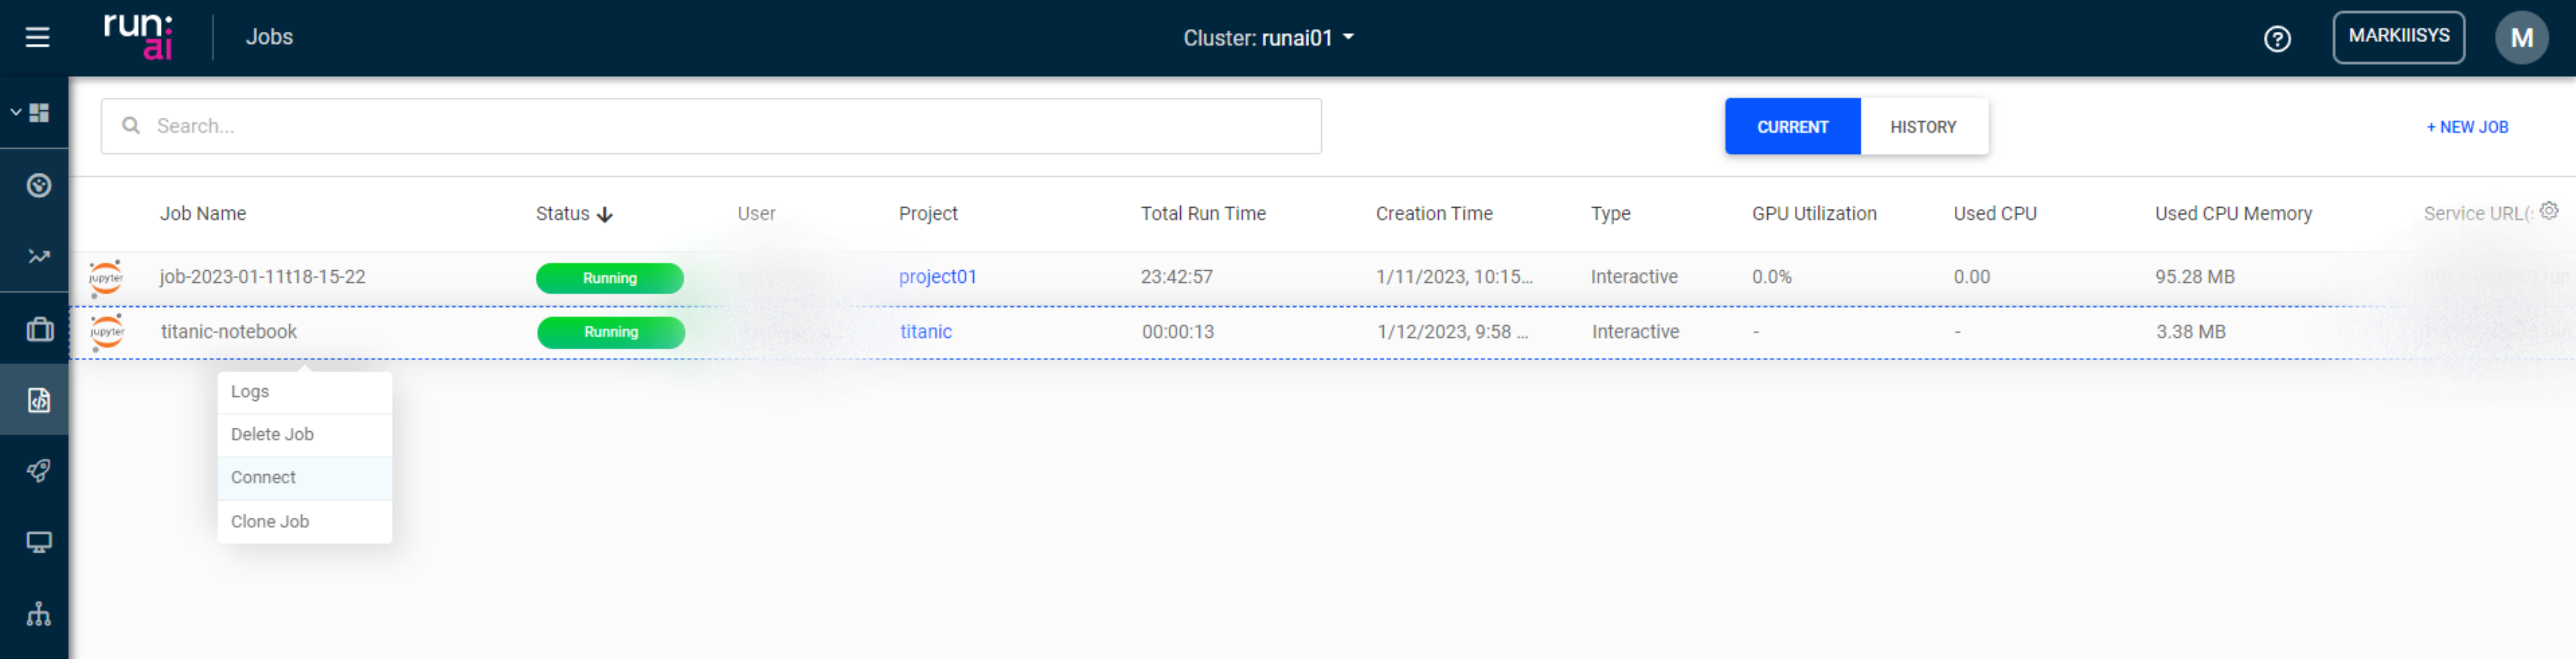Click the table column settings gear
Screen dimensions: 2576x659
[x=2549, y=211]
